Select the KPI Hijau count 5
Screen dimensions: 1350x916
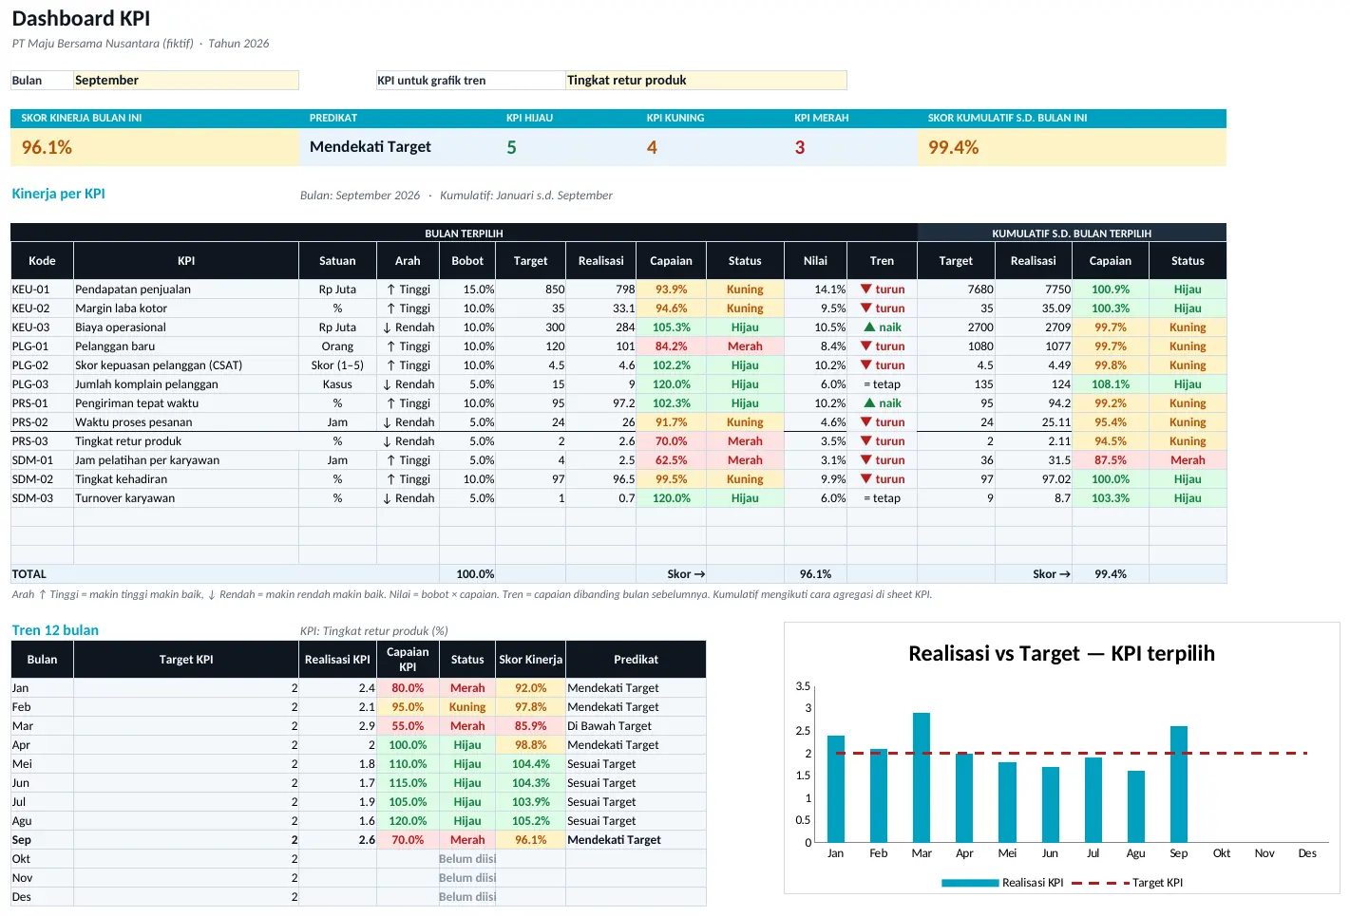point(512,147)
